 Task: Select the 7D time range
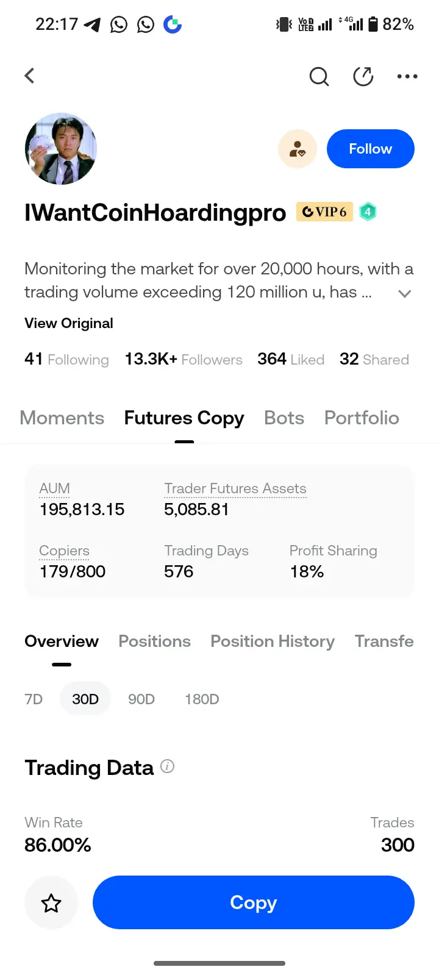point(34,699)
